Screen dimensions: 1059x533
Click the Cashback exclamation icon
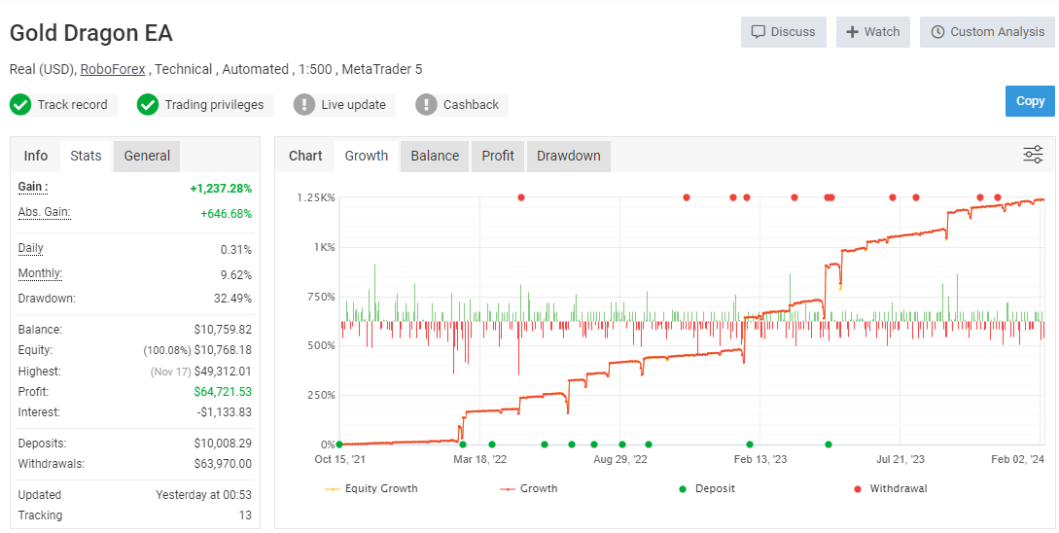[426, 105]
